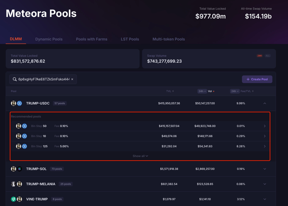Click Show all recommended pools

pyautogui.click(x=140, y=156)
